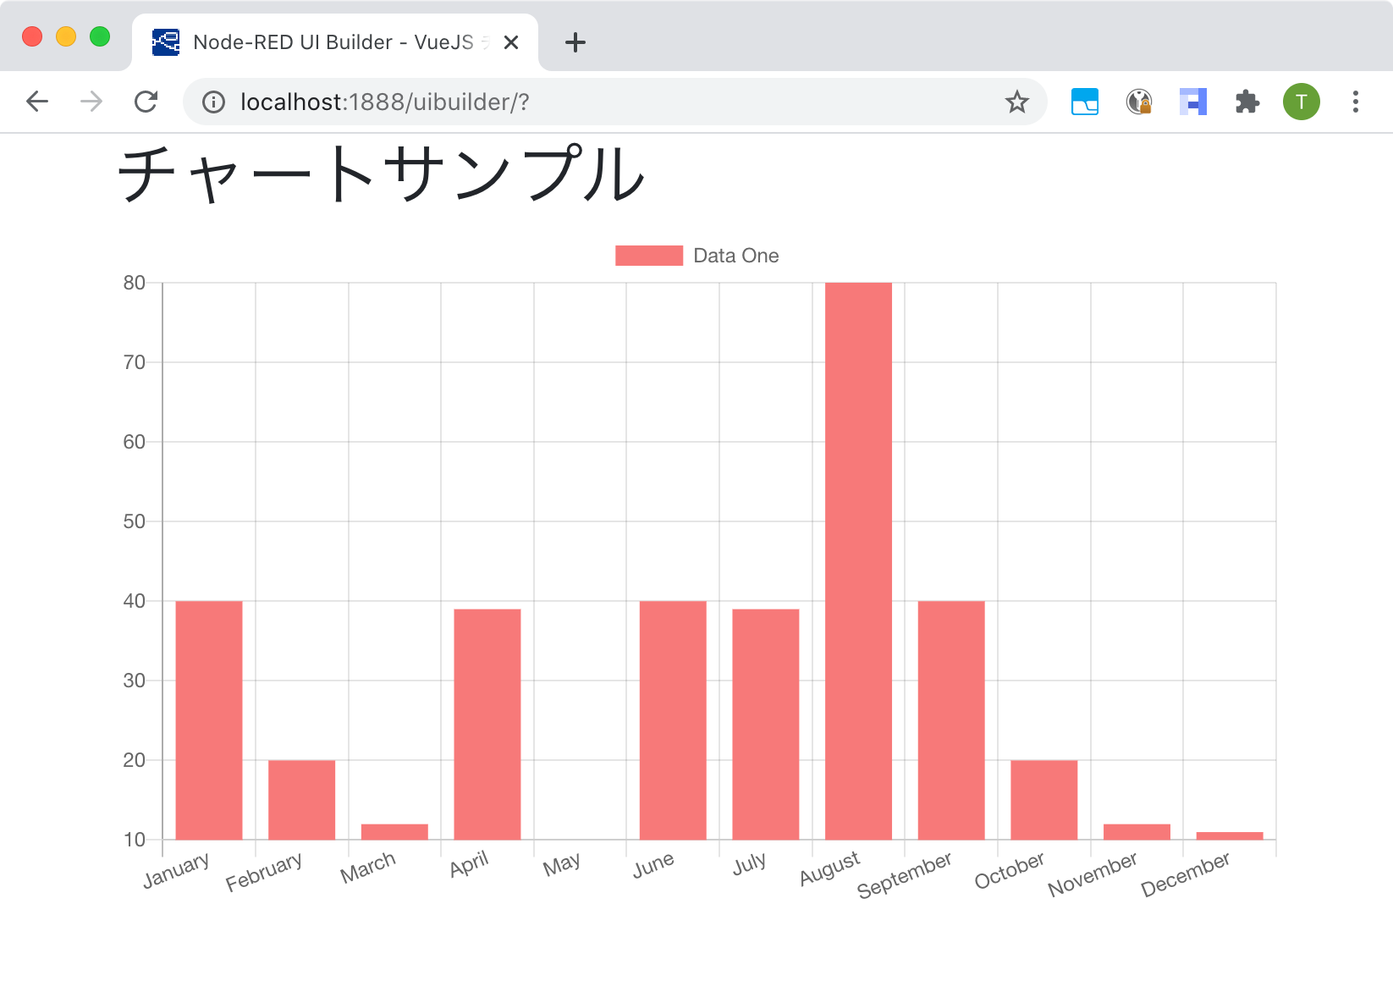Viewport: 1393px width, 992px height.
Task: Click the March bar in the chart
Action: [394, 832]
